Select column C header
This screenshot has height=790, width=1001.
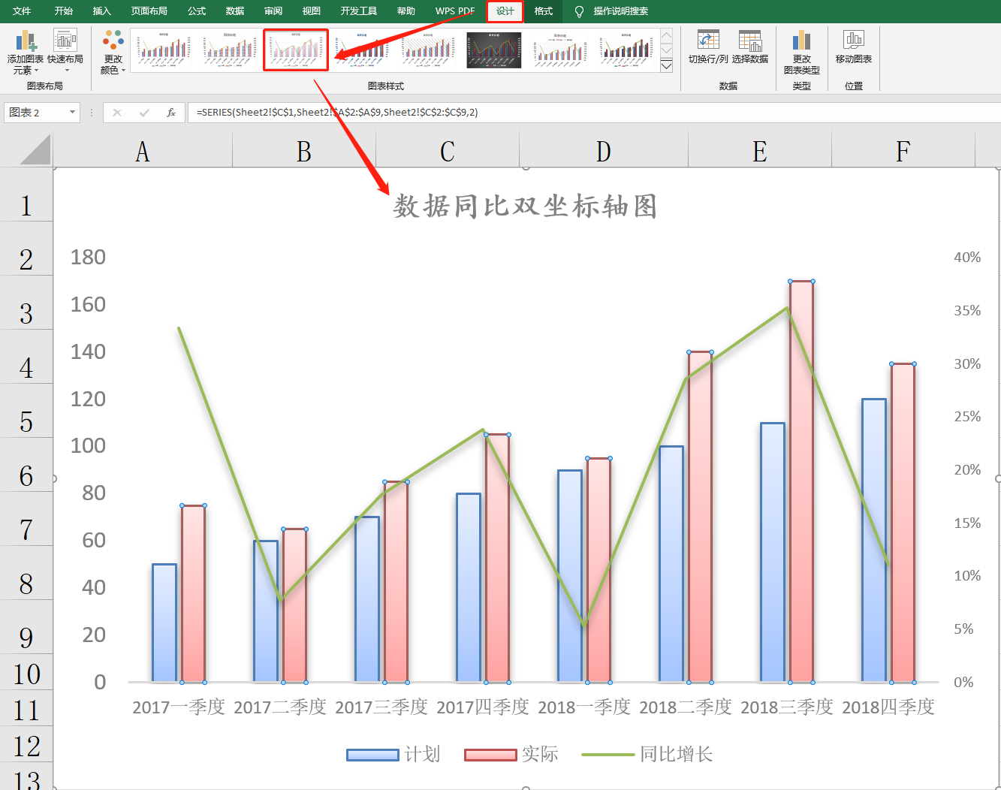pos(448,151)
